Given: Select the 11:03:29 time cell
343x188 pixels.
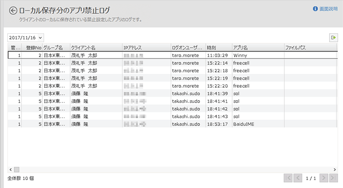Looking at the screenshot, I should [219, 55].
